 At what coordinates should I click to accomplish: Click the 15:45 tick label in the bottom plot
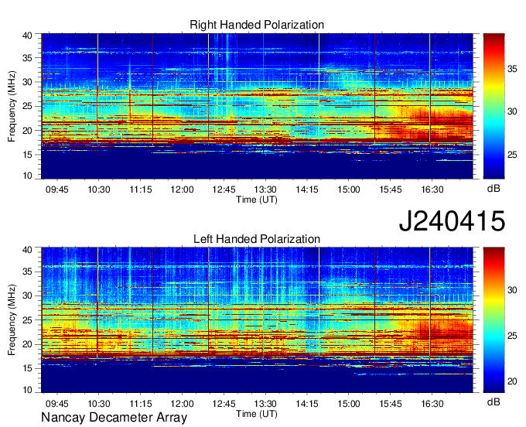coord(391,404)
